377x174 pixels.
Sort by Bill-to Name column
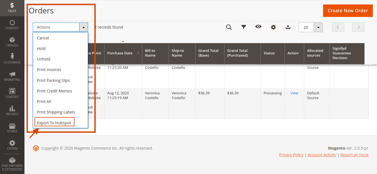(155, 53)
